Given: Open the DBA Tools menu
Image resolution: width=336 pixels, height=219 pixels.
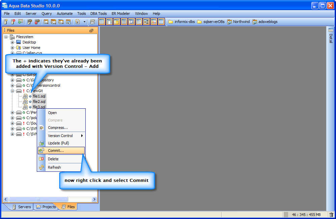Looking at the screenshot, I should tap(99, 13).
